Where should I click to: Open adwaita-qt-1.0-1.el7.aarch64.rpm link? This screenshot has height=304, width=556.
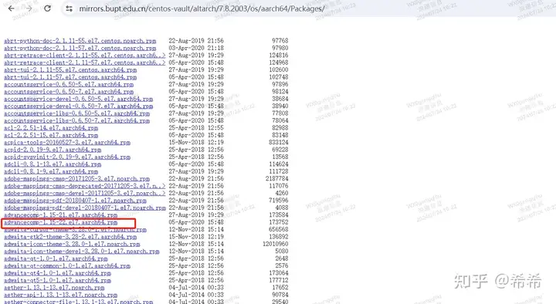click(56, 258)
